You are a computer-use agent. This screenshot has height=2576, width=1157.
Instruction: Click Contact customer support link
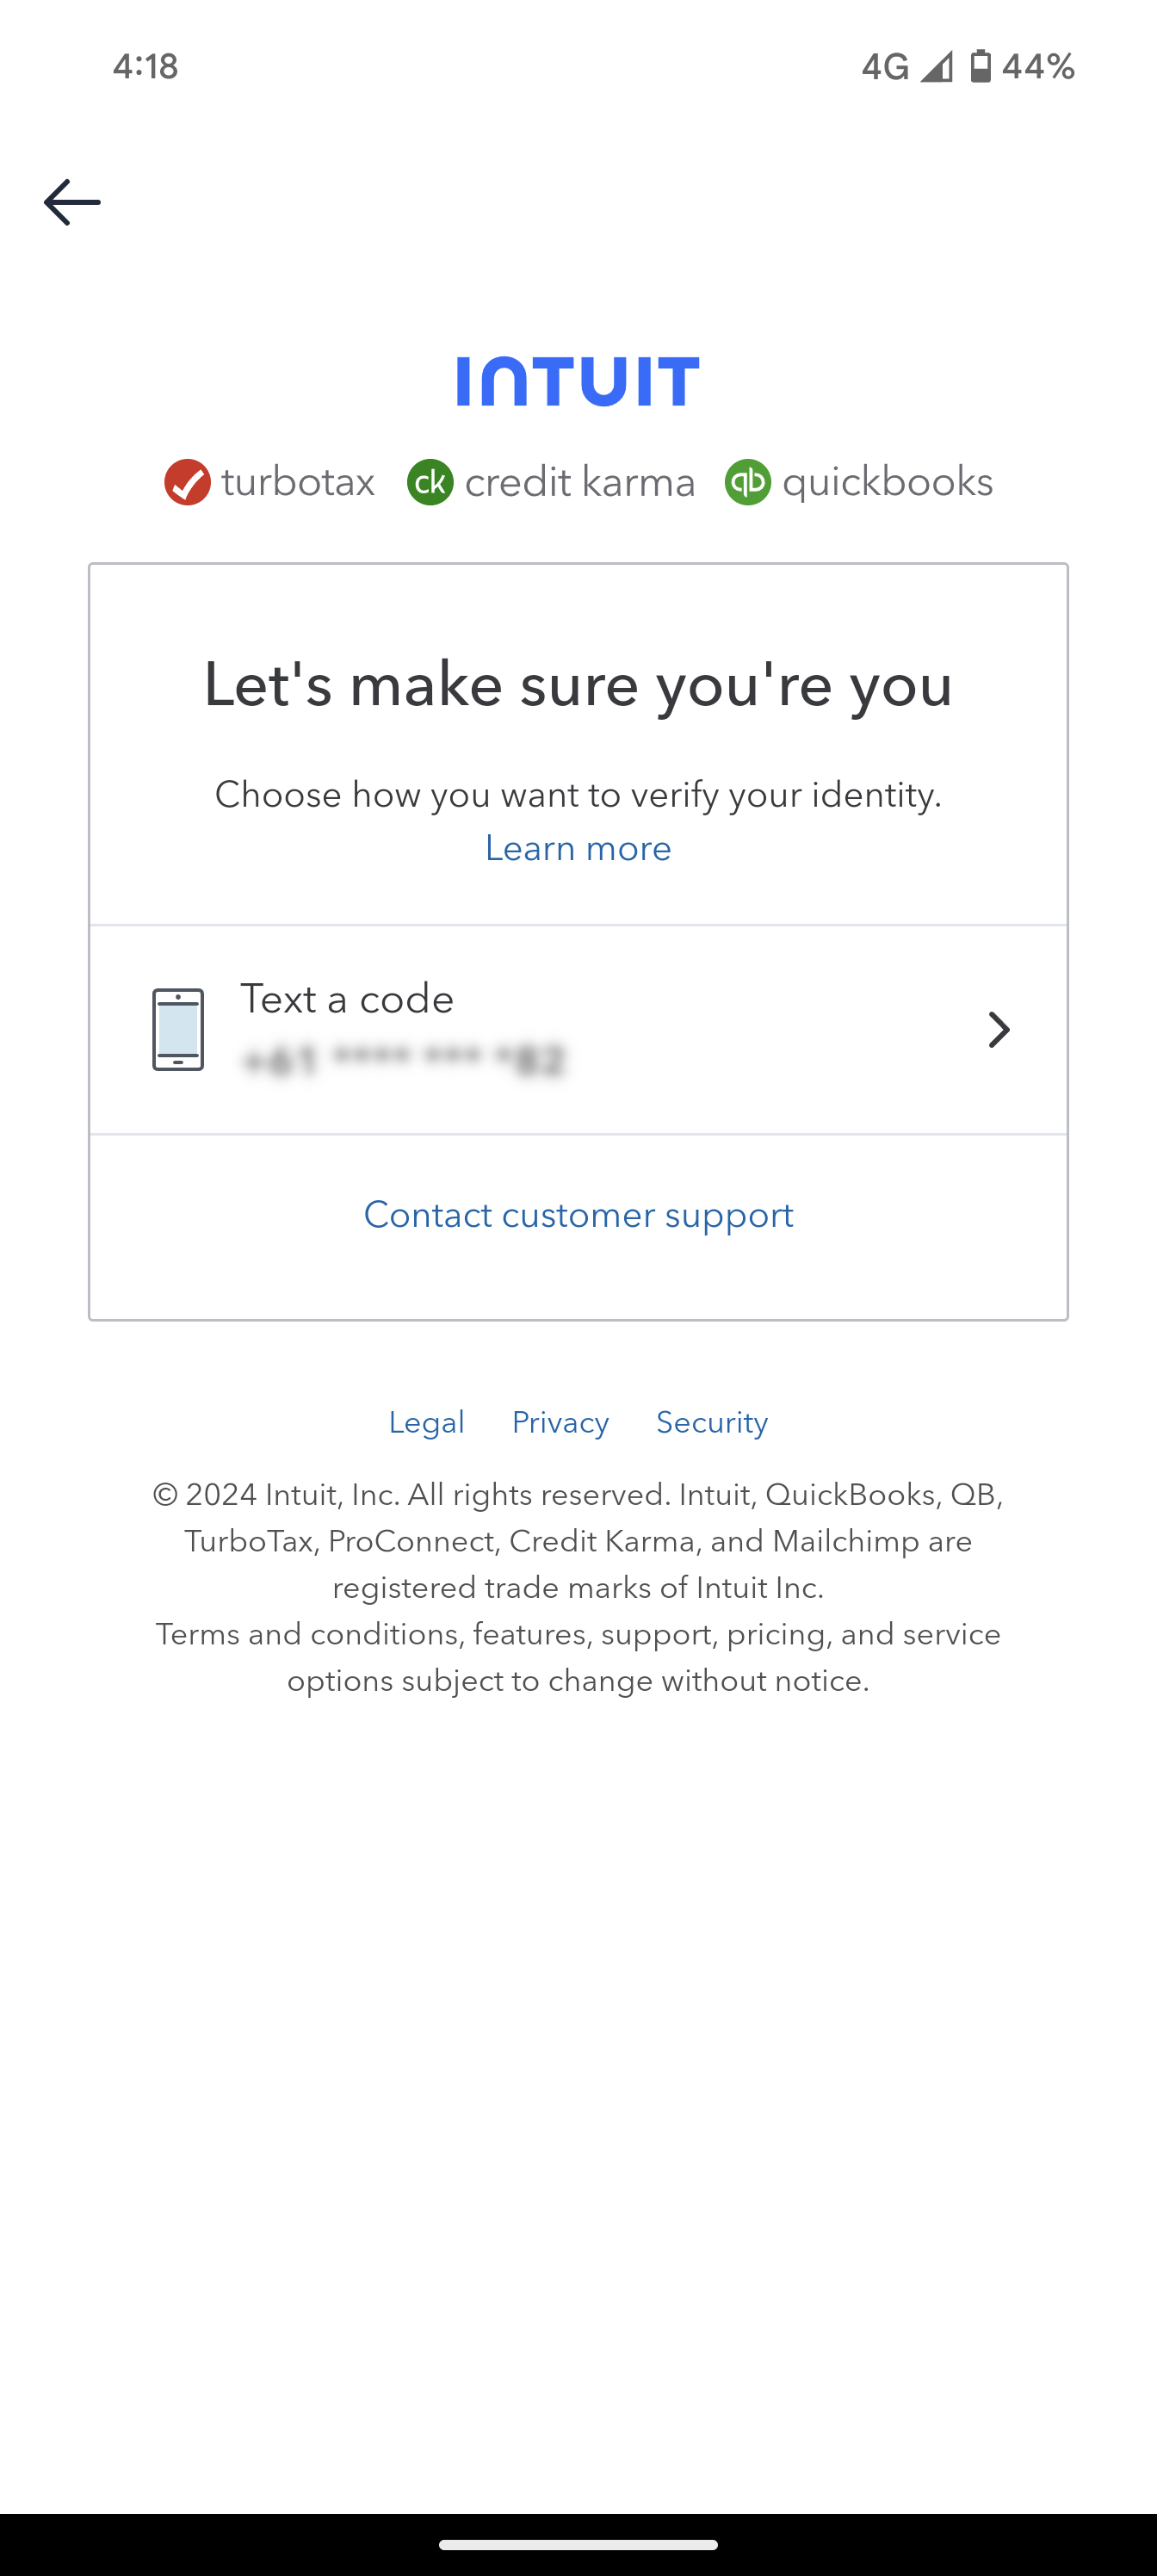(578, 1215)
